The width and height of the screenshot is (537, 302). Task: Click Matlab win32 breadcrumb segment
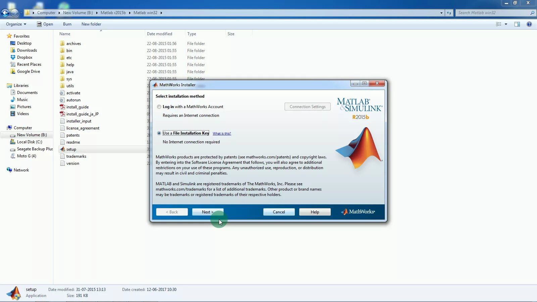145,13
